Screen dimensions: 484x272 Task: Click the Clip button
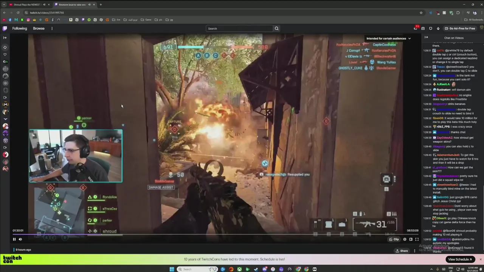pos(394,239)
